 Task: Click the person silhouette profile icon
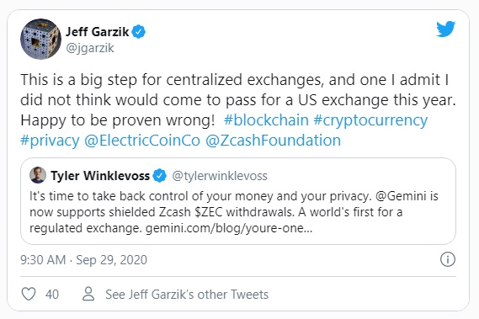click(x=88, y=294)
